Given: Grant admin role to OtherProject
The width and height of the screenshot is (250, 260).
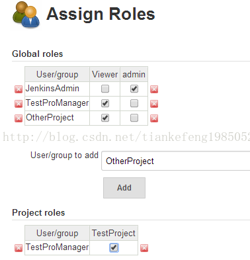Looking at the screenshot, I should click(134, 118).
